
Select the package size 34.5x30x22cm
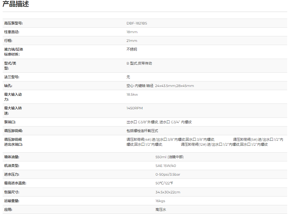[x=168, y=192]
